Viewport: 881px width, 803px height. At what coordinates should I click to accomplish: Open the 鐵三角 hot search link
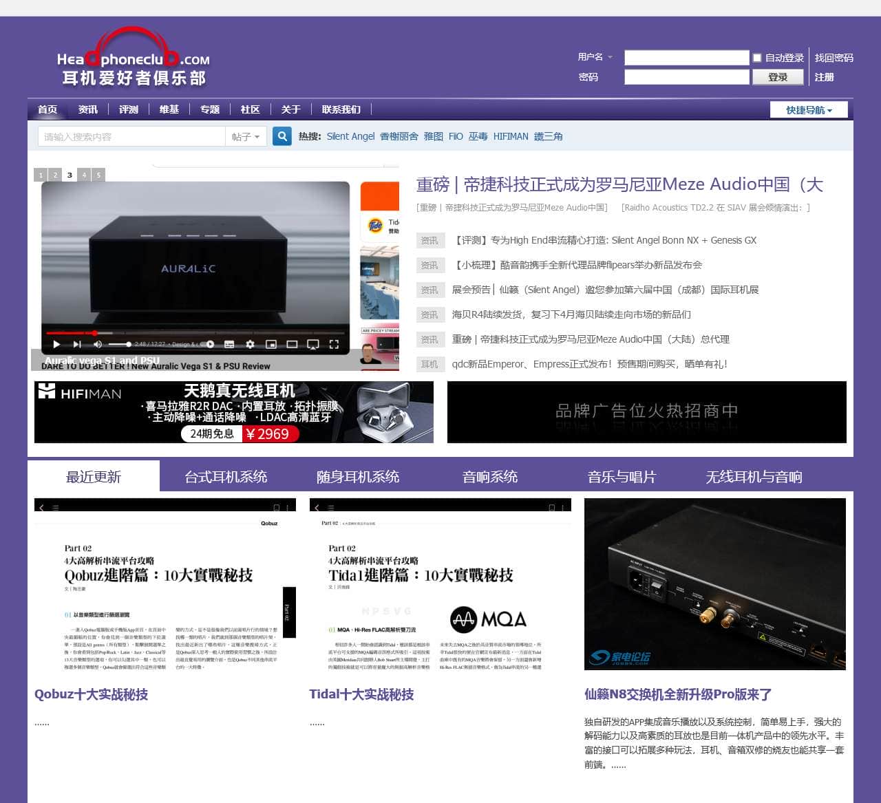pyautogui.click(x=549, y=136)
